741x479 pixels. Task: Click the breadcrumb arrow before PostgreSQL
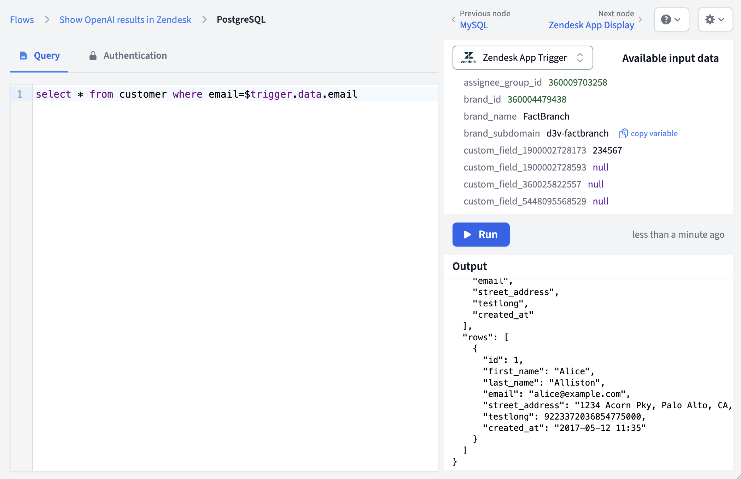(x=204, y=19)
